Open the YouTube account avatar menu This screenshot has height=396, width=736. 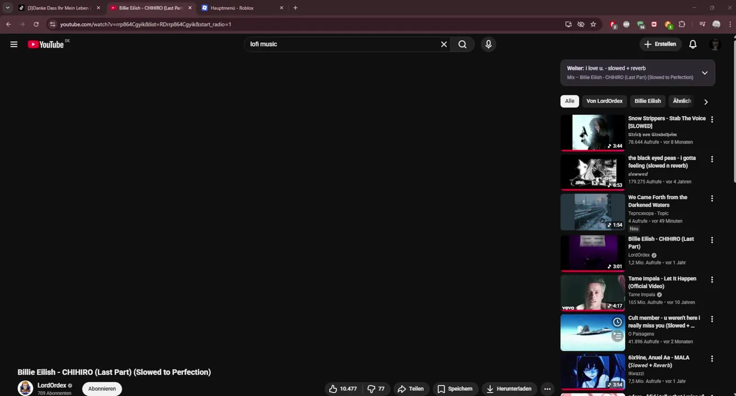click(x=715, y=44)
